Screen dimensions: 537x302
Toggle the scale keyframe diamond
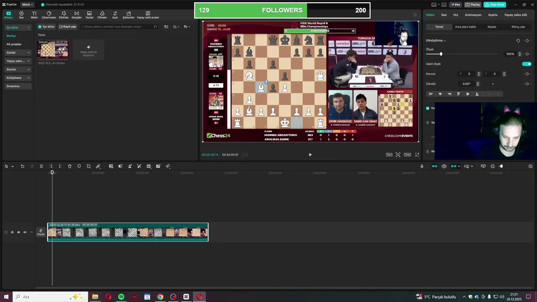coord(527,54)
